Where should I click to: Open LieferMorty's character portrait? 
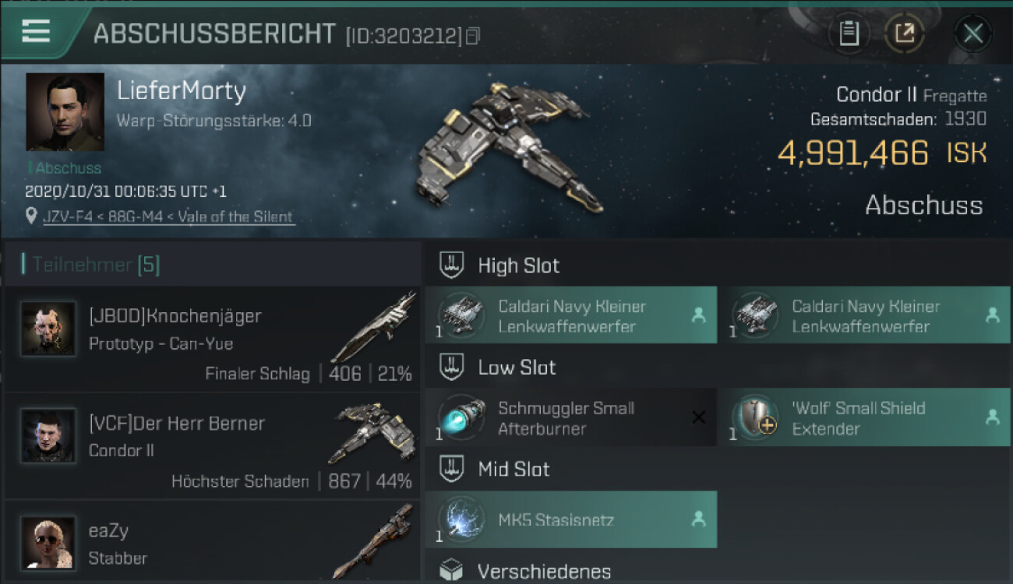point(65,111)
